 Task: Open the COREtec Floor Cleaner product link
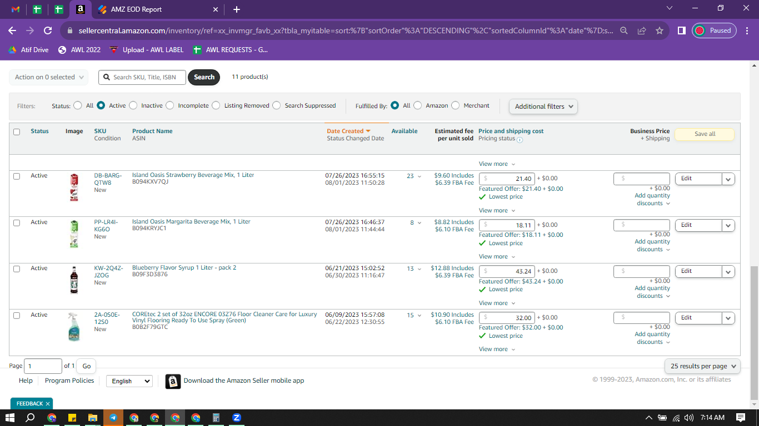point(224,317)
